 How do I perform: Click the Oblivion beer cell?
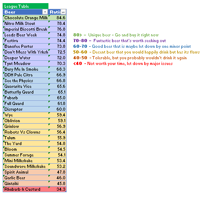[26, 121]
